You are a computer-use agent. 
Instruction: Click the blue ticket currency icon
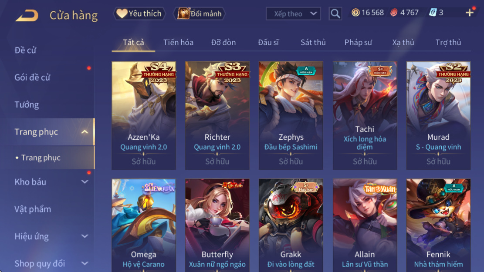[433, 13]
